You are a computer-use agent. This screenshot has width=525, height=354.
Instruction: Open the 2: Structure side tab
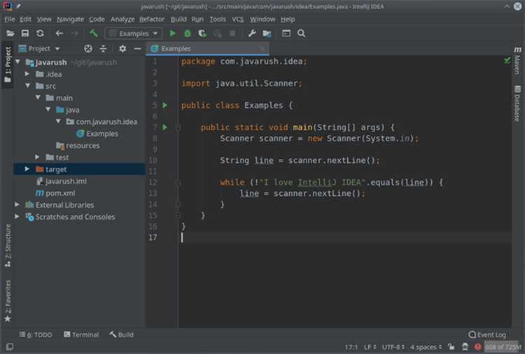tap(8, 246)
